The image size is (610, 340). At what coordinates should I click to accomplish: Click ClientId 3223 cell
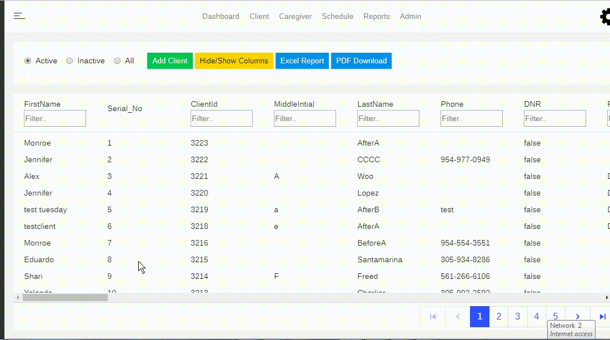point(199,143)
